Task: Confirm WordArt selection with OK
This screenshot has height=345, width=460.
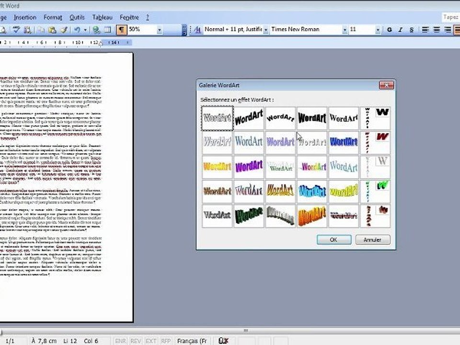Action: [334, 240]
